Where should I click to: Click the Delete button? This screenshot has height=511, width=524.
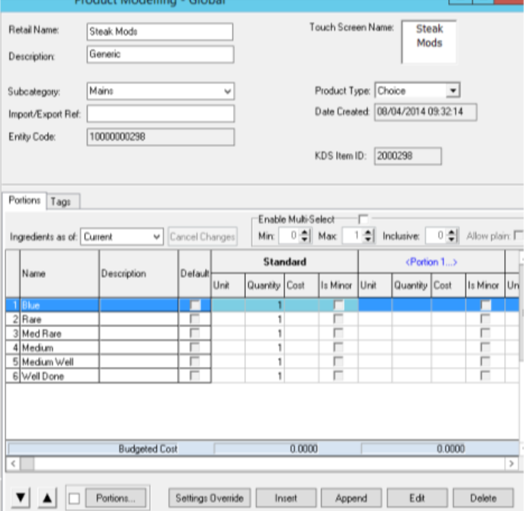pos(477,497)
